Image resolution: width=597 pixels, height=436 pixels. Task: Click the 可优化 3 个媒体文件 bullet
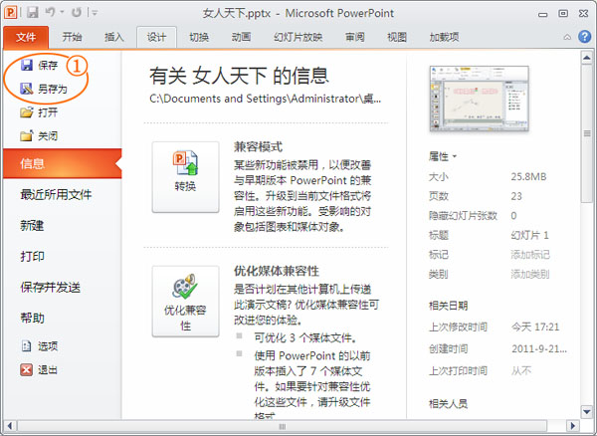305,338
